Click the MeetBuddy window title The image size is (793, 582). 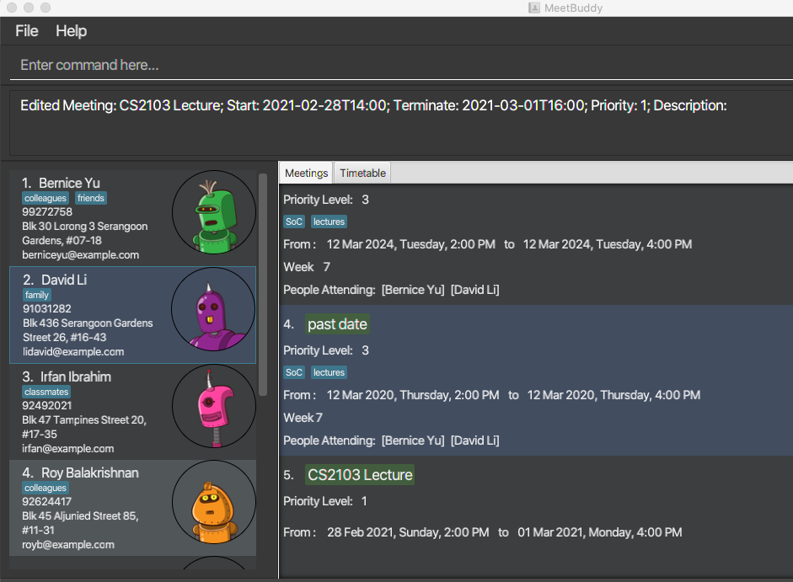coord(573,8)
